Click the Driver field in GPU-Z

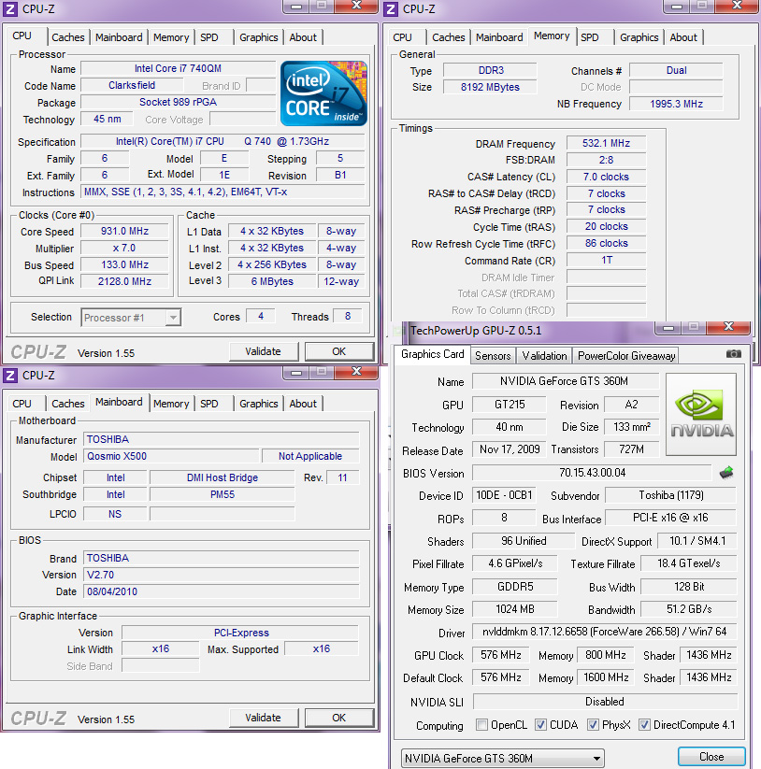[604, 632]
